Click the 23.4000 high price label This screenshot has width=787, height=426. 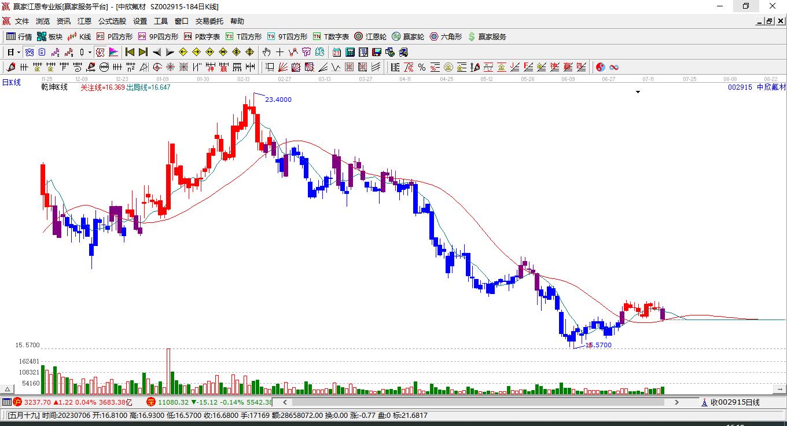click(278, 100)
